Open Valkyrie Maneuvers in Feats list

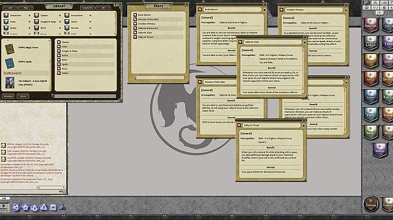pos(148,28)
